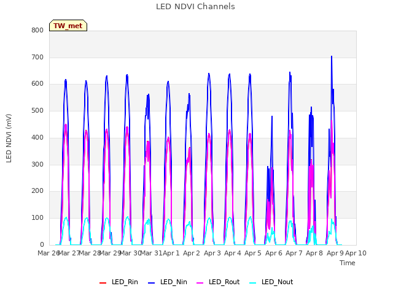The image size is (393, 294).
Task: Click the y-axis tick 500
Action: click(x=37, y=110)
